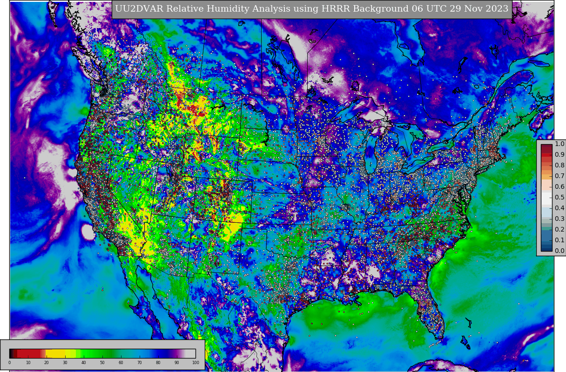The image size is (566, 372).
Task: Select the '80' tick label on the bottom colorbar
Action: tap(158, 363)
